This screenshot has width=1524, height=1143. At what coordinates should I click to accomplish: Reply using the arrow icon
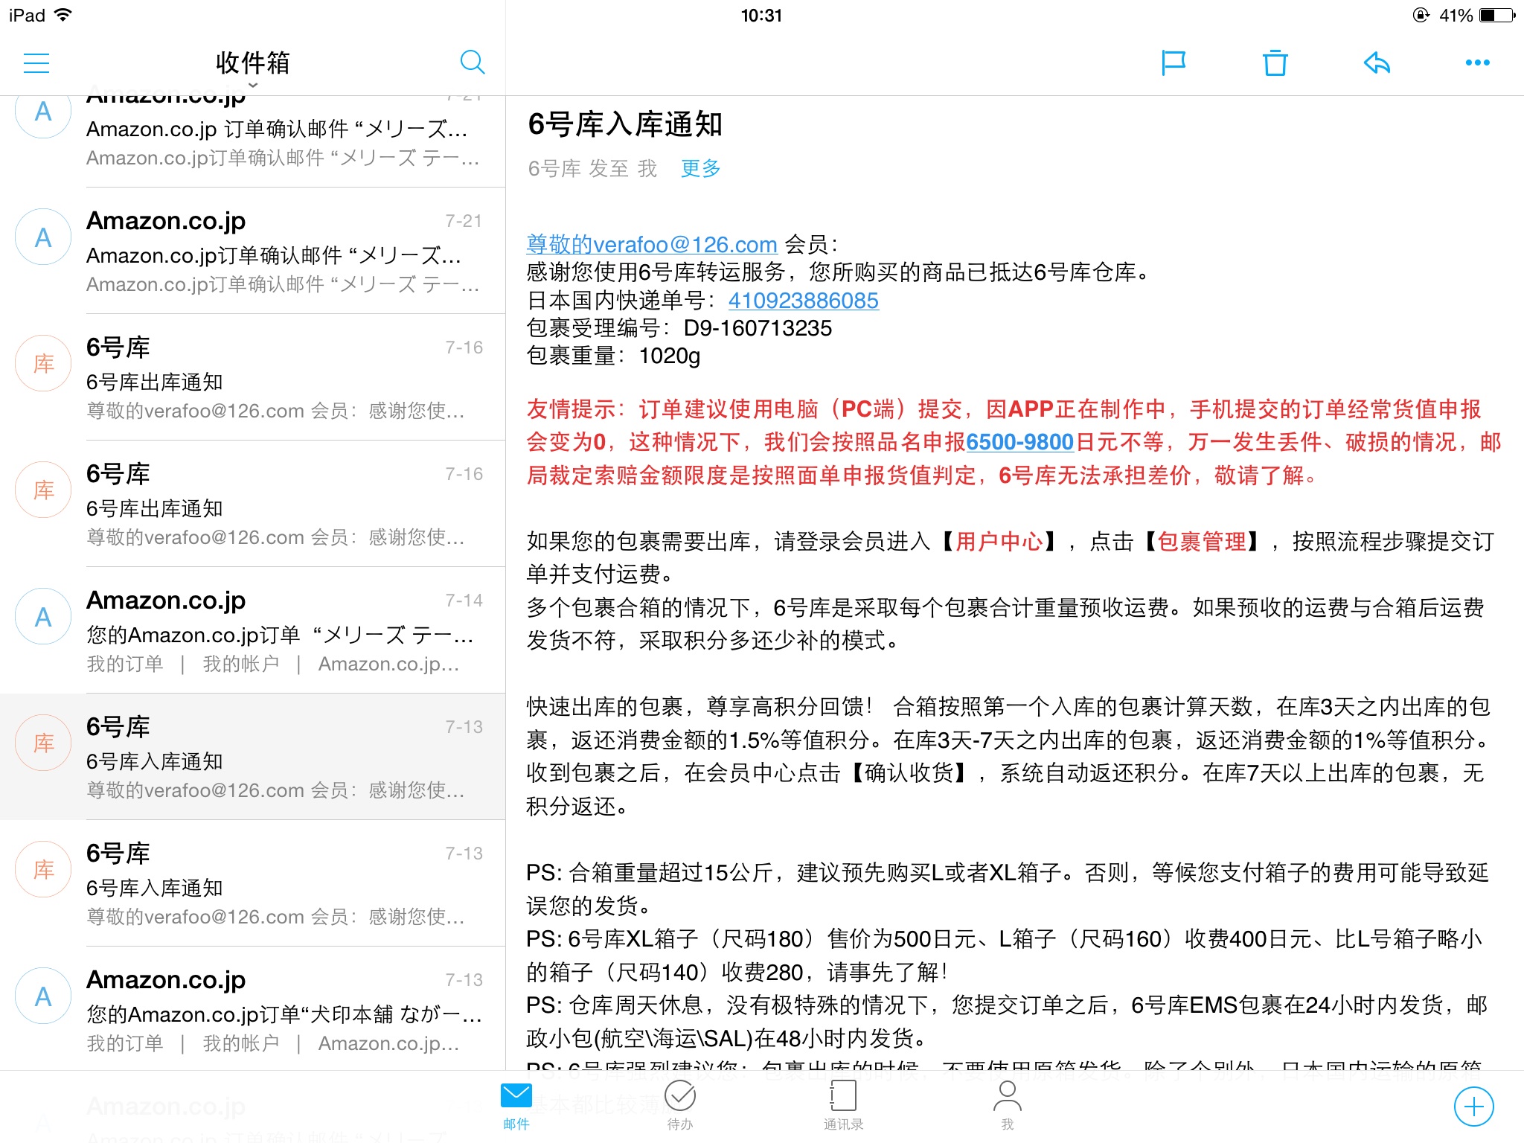point(1377,63)
